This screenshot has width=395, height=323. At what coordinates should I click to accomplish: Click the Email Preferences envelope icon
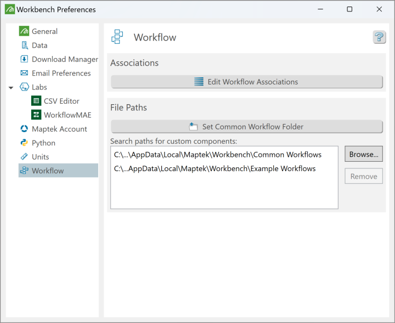(x=24, y=73)
